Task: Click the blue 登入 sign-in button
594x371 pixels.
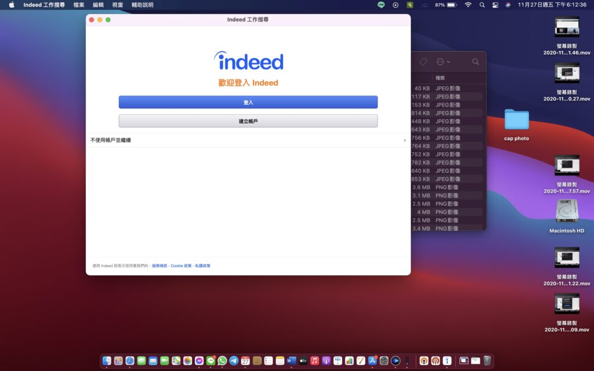Action: 248,102
